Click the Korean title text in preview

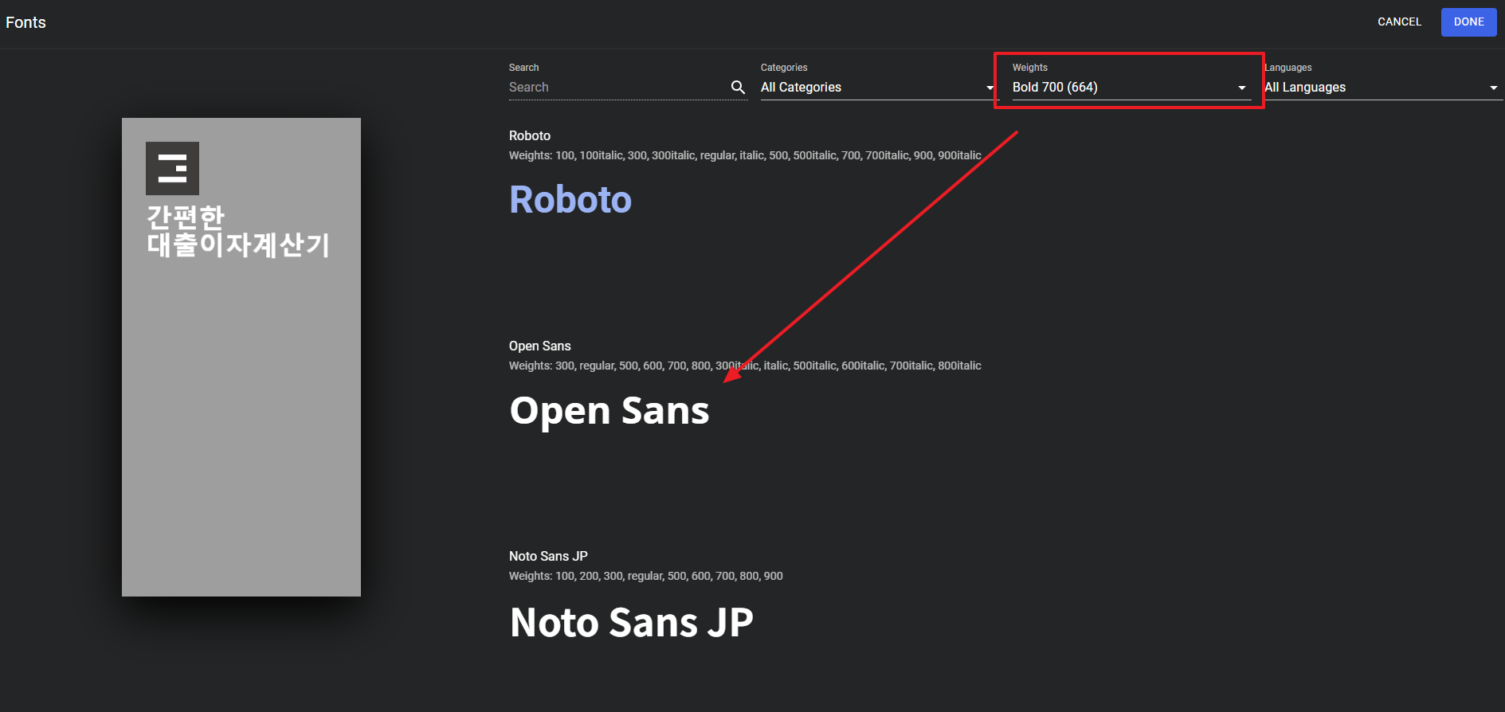click(237, 231)
